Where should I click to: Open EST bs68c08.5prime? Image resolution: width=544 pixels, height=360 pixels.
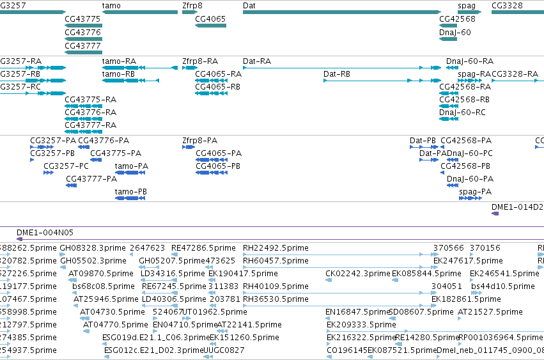[x=104, y=286]
